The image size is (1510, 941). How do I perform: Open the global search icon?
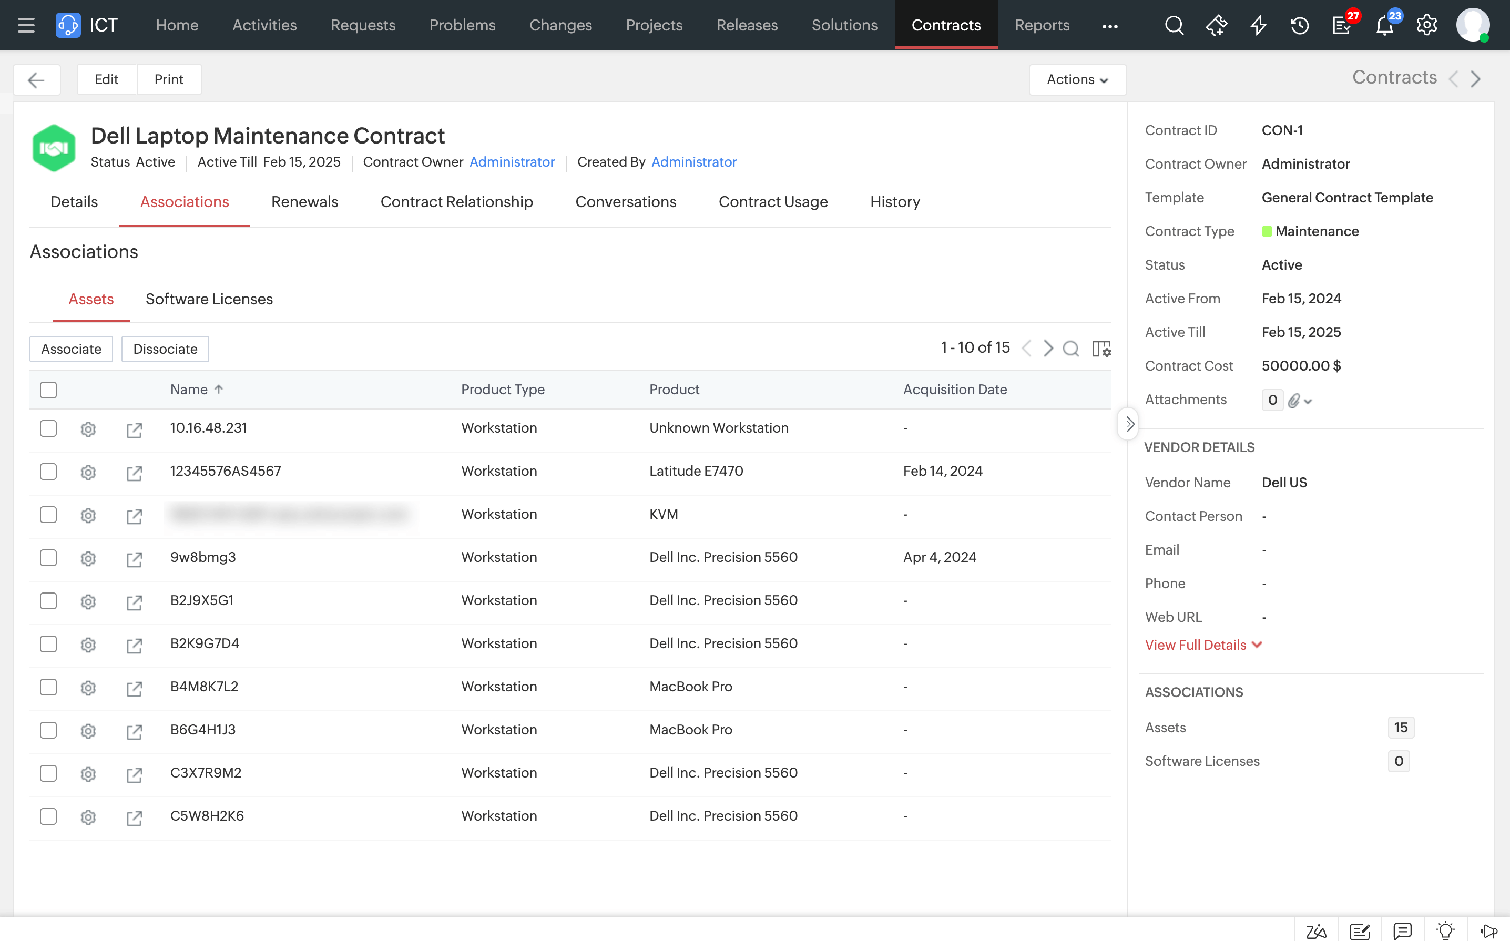point(1174,26)
